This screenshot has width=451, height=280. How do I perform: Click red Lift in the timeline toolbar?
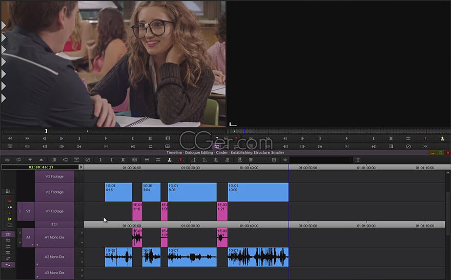[x=181, y=159]
